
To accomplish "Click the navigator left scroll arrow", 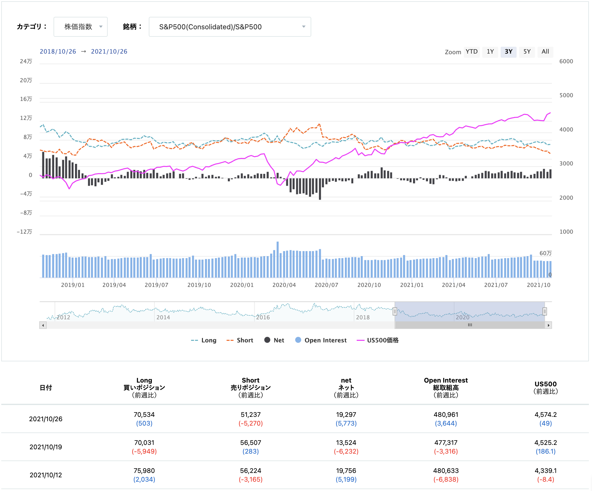I will pyautogui.click(x=43, y=325).
